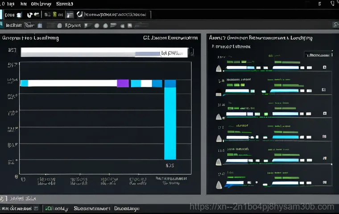Open the dropdown box at the right panel's top

318,55
